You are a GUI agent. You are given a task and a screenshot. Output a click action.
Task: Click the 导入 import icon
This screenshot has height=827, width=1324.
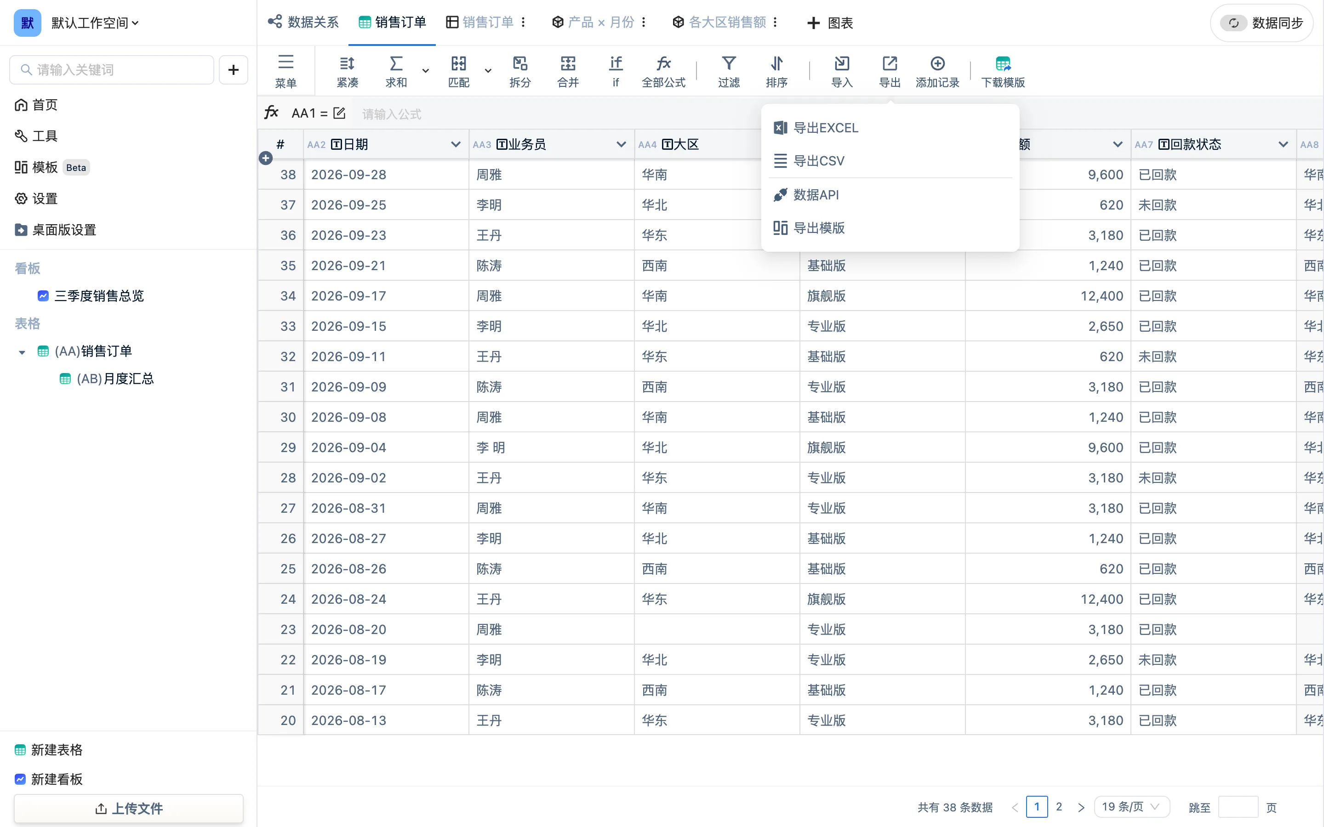(842, 63)
